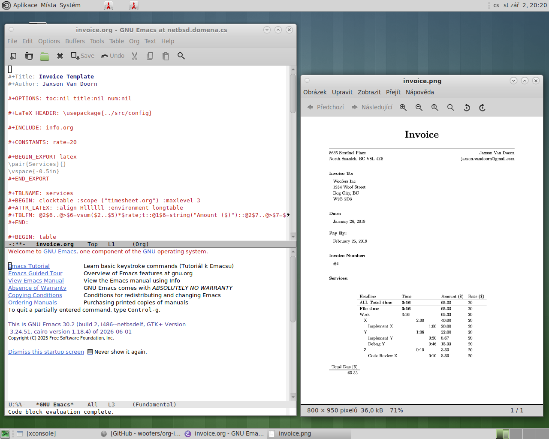Click the Paste clipboard icon
This screenshot has width=549, height=439.
coord(166,56)
